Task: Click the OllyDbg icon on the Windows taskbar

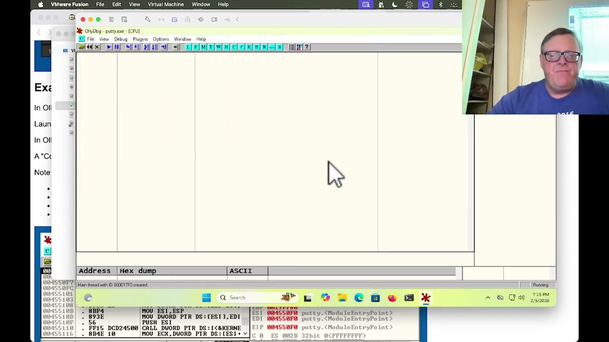Action: point(425,298)
